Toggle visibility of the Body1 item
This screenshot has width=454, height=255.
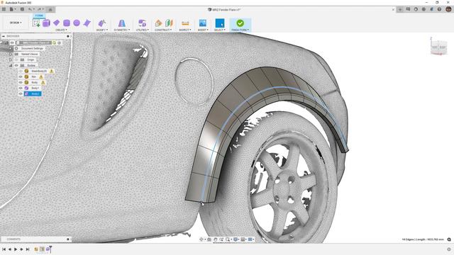click(x=21, y=88)
